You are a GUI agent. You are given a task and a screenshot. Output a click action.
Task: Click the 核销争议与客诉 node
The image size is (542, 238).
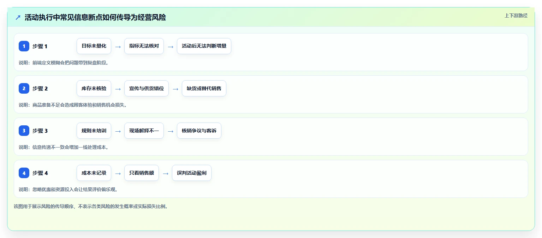199,131
